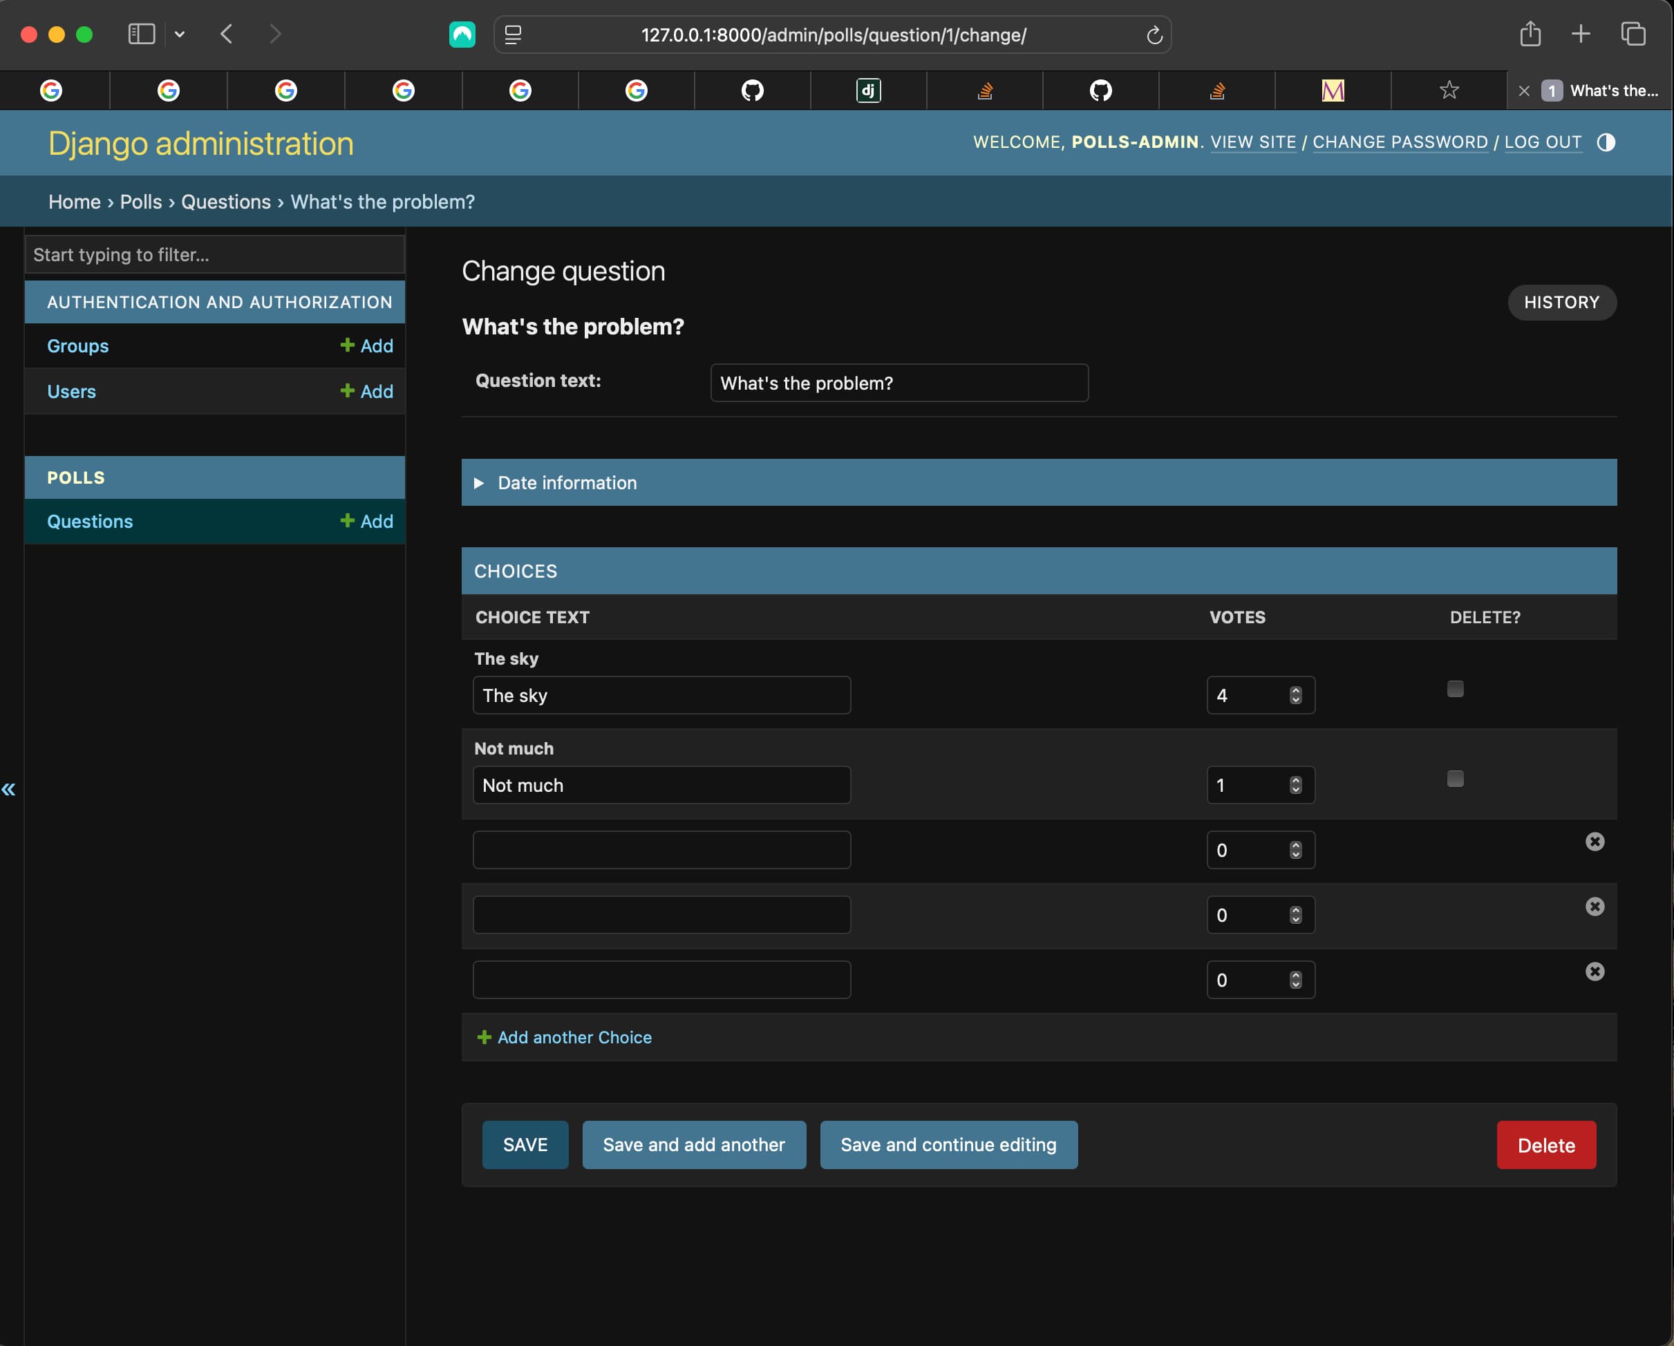This screenshot has width=1674, height=1346.
Task: Click the SAVE button
Action: pyautogui.click(x=525, y=1145)
